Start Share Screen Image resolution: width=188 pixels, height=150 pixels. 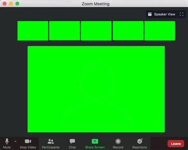[95, 144]
